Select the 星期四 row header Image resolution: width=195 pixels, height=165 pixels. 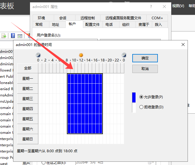[28, 109]
